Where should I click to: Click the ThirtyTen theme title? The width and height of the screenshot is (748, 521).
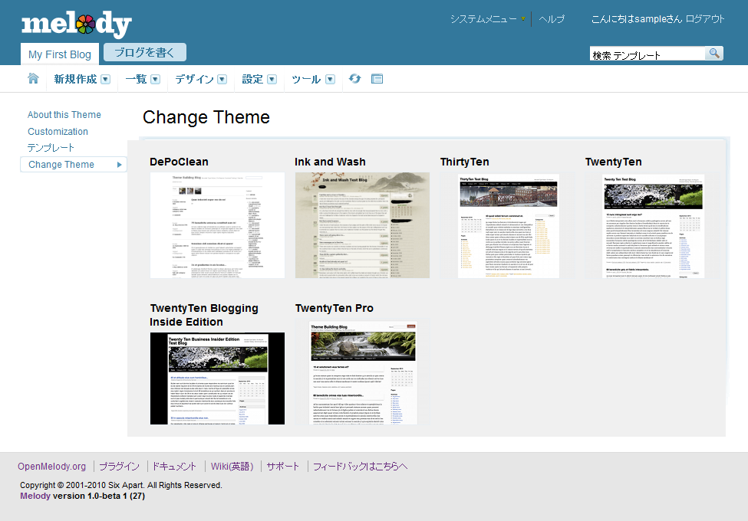pyautogui.click(x=465, y=162)
